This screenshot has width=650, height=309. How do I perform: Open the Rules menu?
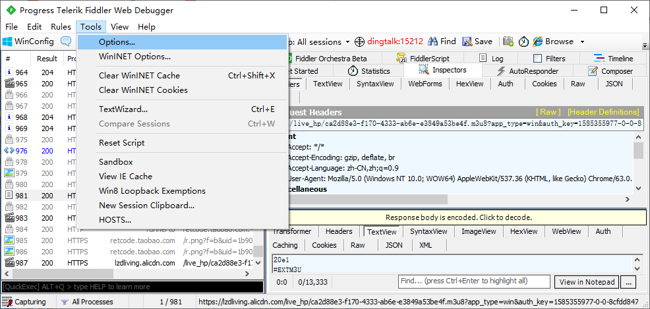61,27
